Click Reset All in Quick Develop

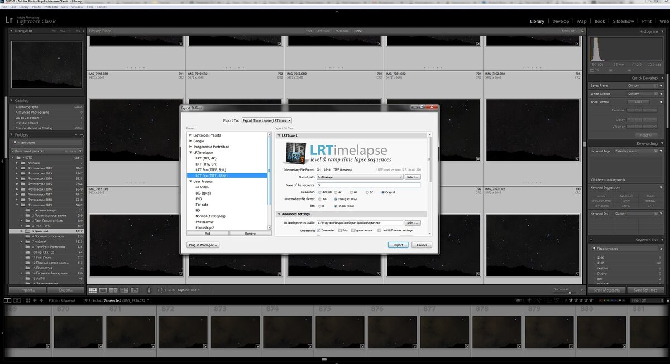pyautogui.click(x=645, y=135)
